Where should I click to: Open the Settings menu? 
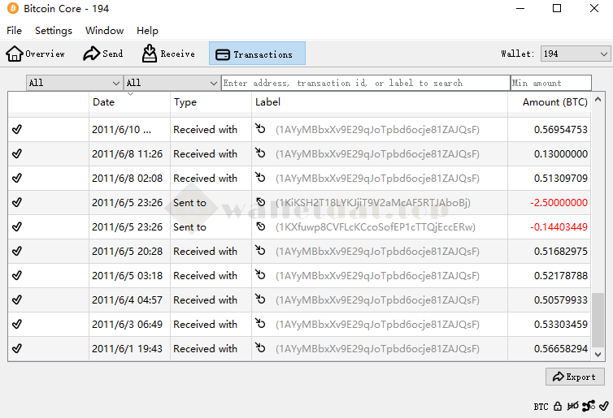[x=54, y=31]
